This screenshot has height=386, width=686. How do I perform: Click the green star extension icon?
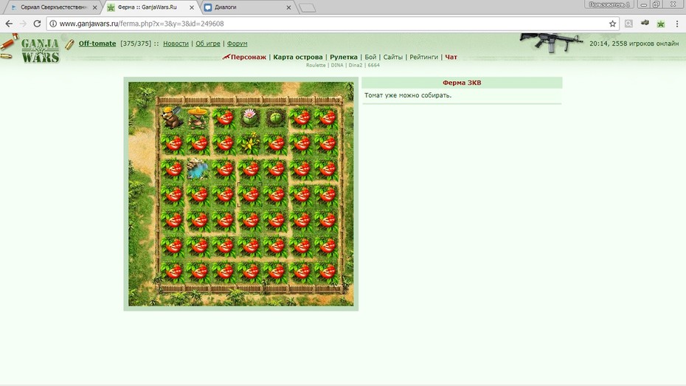tap(661, 24)
